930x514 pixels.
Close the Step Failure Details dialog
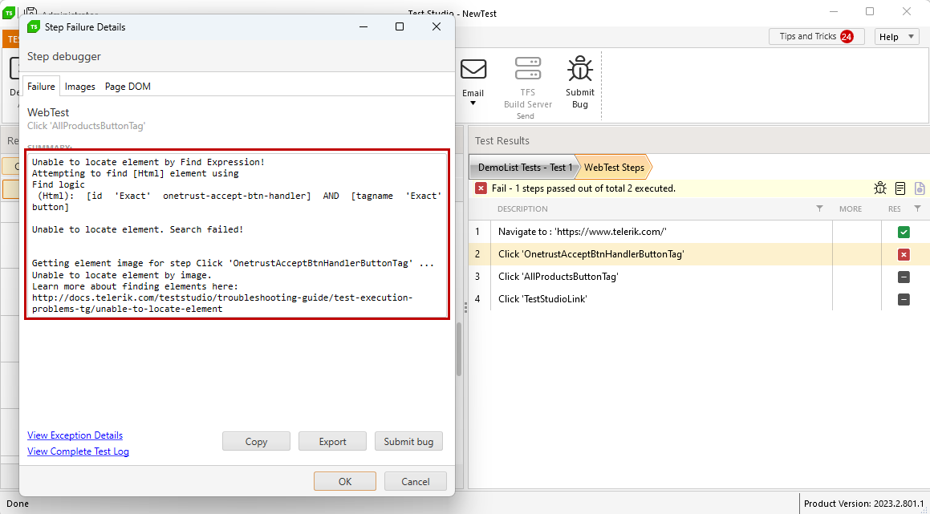pyautogui.click(x=437, y=26)
